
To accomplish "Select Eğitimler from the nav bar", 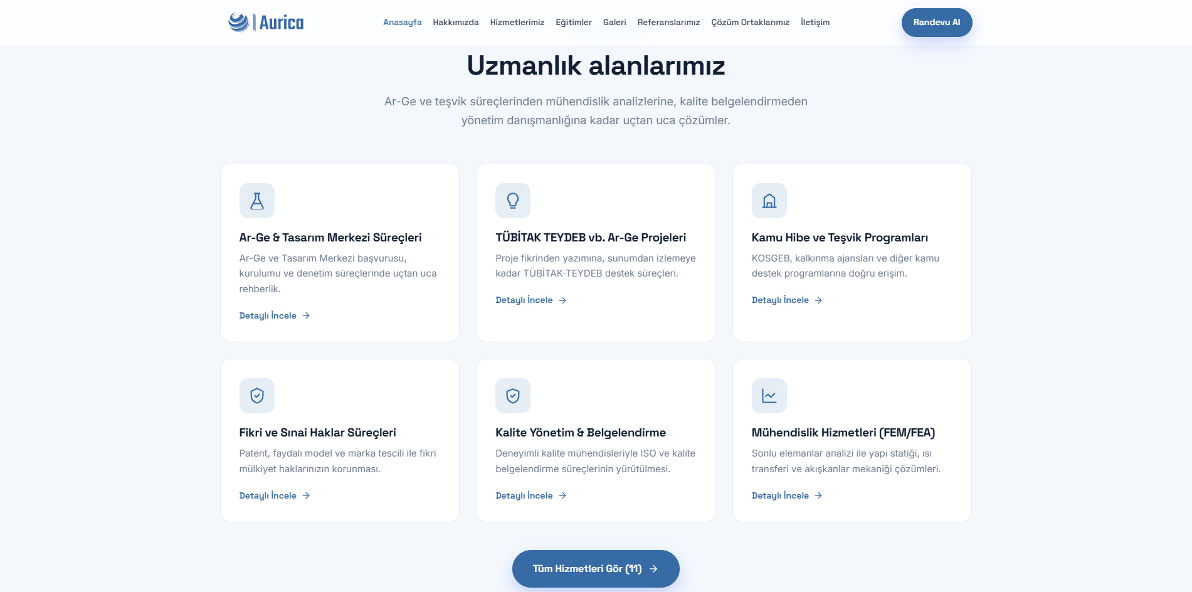I will click(x=574, y=23).
